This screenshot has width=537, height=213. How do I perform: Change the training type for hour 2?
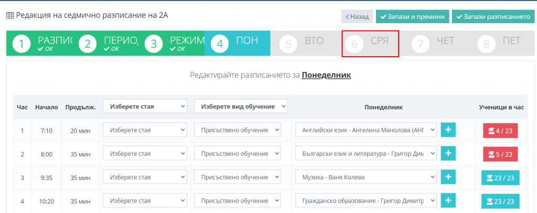pyautogui.click(x=238, y=154)
